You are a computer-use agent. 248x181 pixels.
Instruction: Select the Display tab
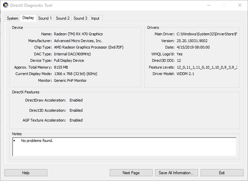[28, 18]
